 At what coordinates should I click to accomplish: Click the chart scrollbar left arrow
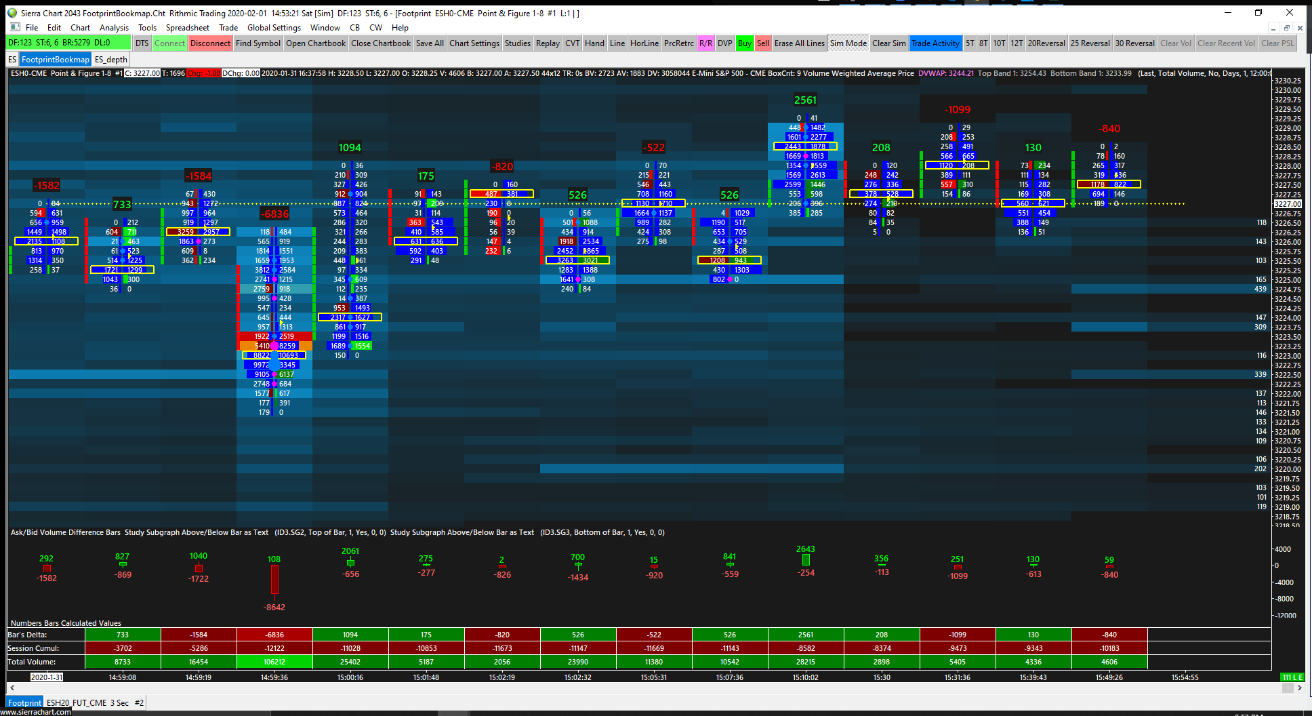click(12, 688)
